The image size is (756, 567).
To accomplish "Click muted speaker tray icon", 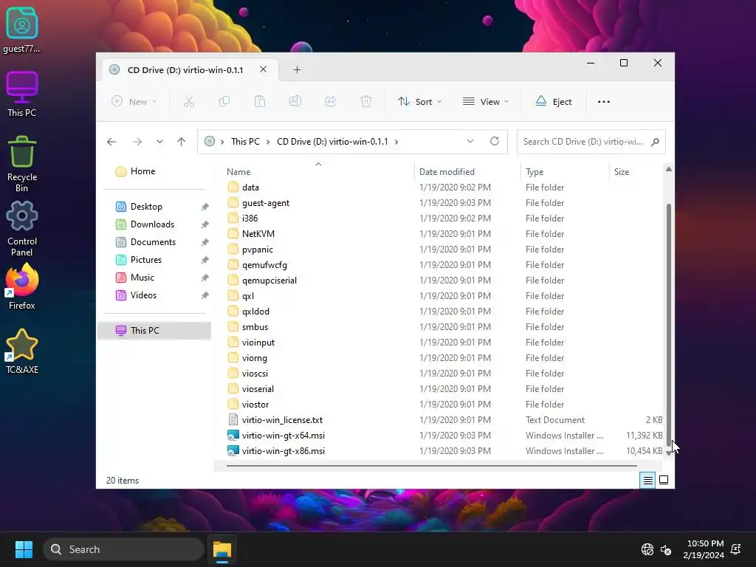I will (x=666, y=549).
